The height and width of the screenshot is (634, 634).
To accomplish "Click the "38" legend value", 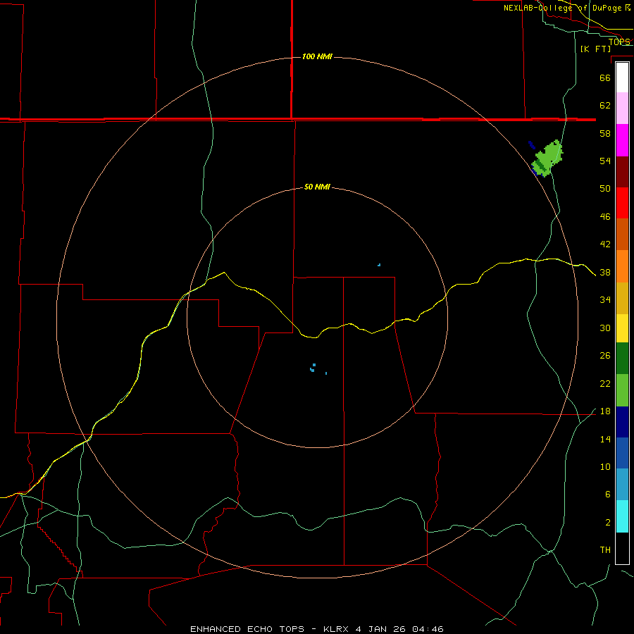I will click(x=605, y=273).
